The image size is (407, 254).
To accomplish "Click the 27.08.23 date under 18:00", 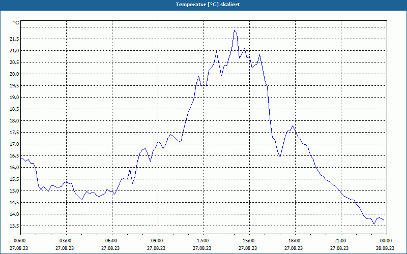I will point(294,248).
